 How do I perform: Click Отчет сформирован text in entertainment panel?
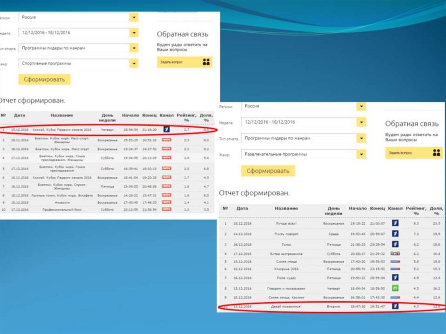(x=254, y=193)
